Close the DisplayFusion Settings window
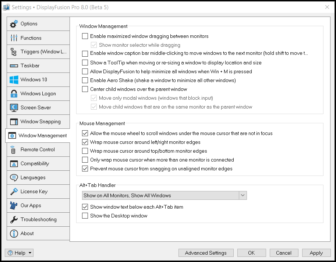 pyautogui.click(x=327, y=7)
